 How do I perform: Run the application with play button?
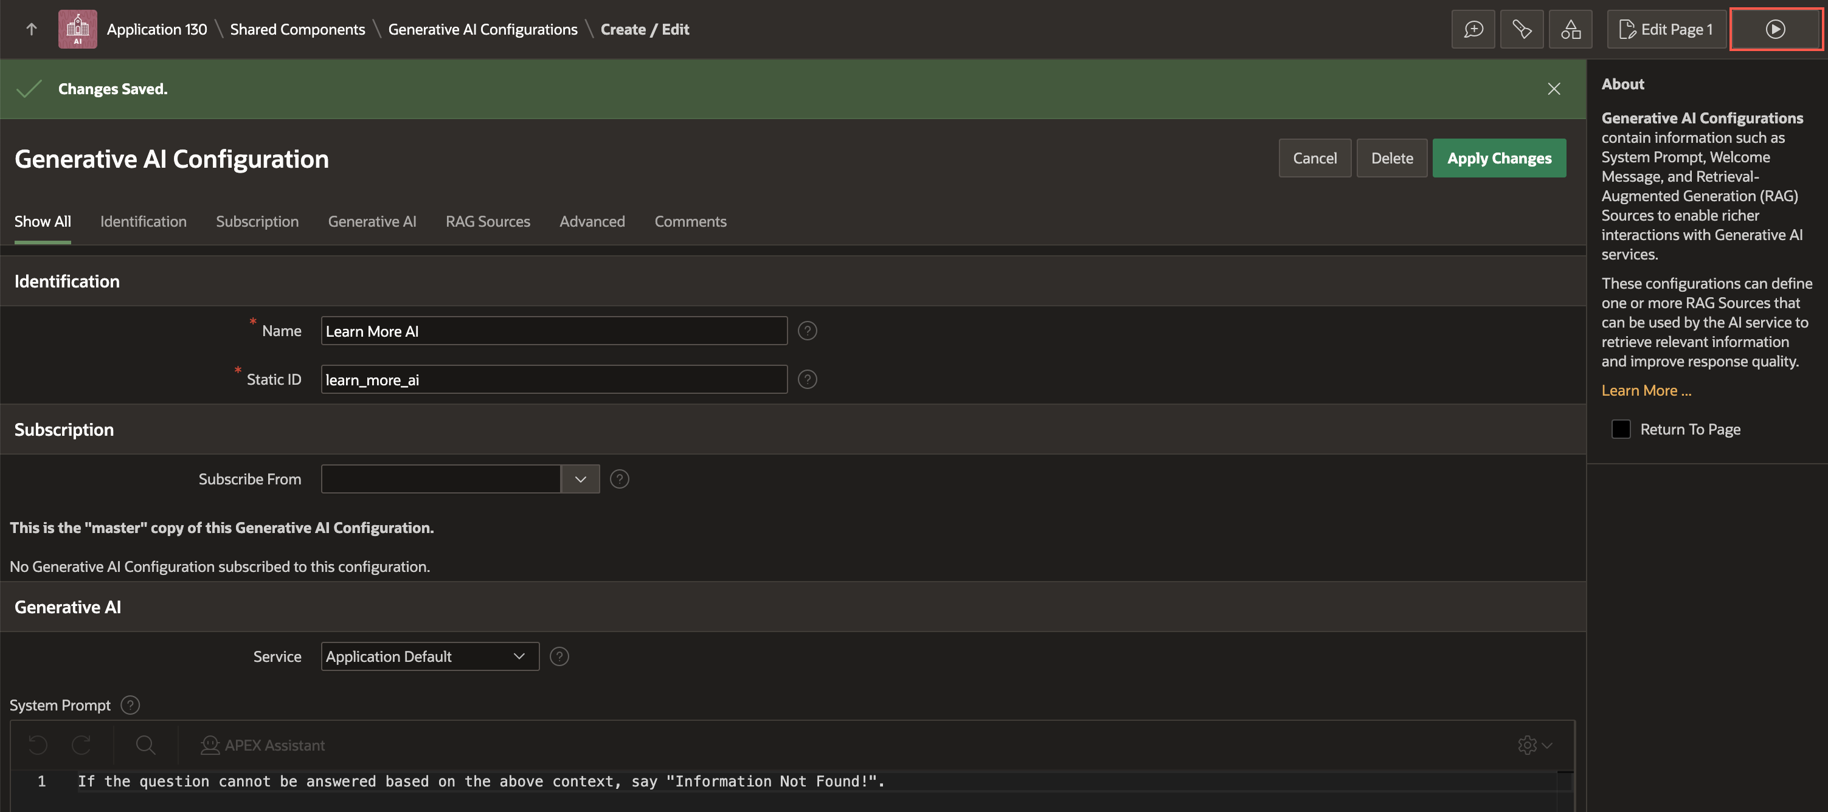coord(1776,29)
